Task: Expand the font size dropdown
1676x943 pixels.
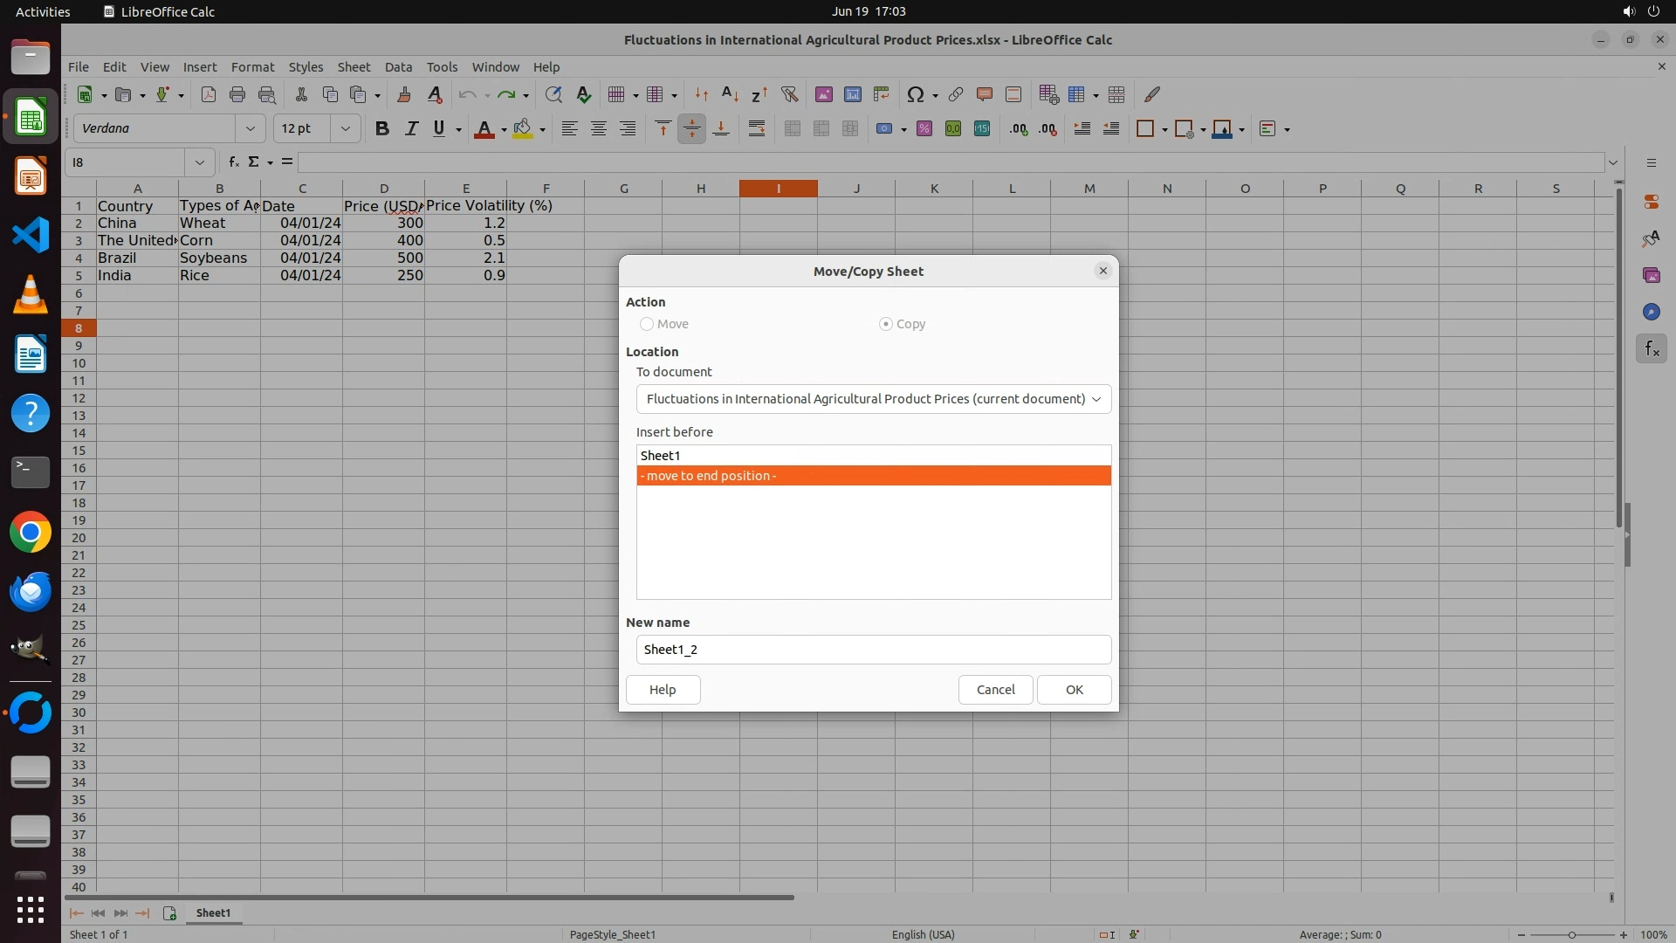Action: [346, 129]
